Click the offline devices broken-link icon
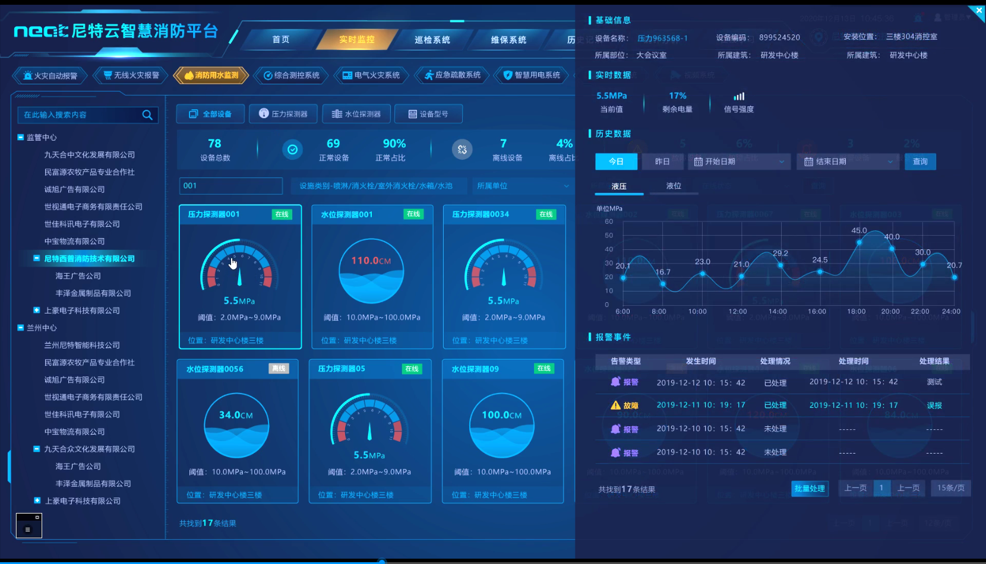Viewport: 986px width, 564px height. [x=462, y=150]
